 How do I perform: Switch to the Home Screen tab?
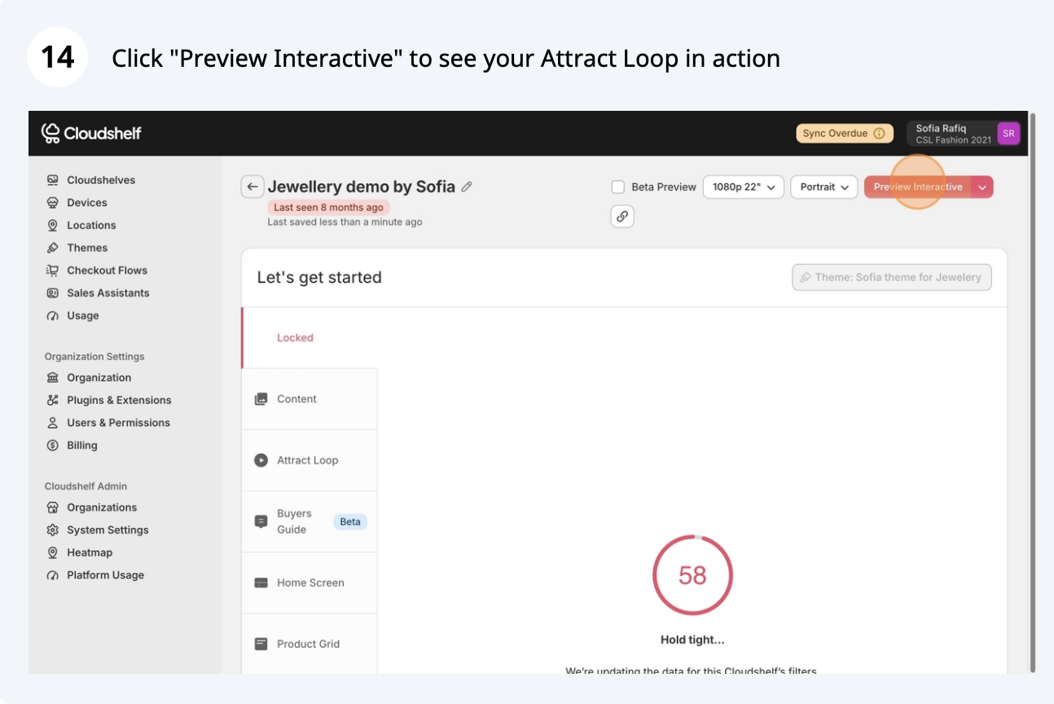(310, 583)
